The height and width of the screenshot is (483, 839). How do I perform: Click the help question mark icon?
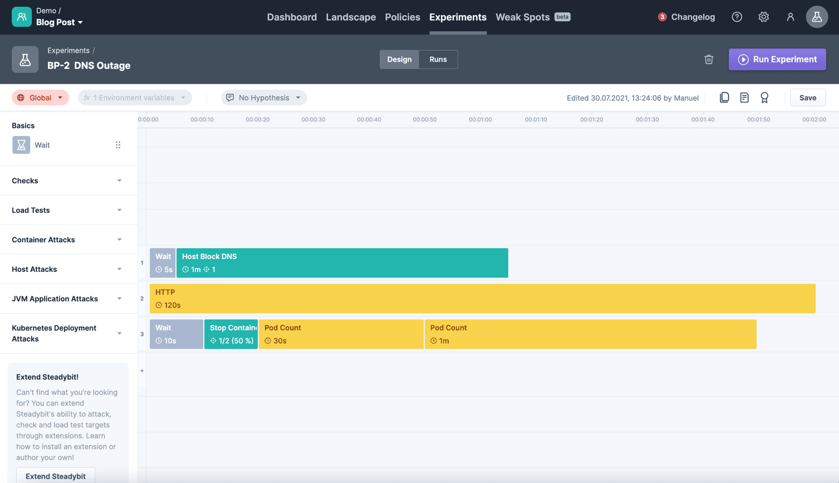(737, 17)
